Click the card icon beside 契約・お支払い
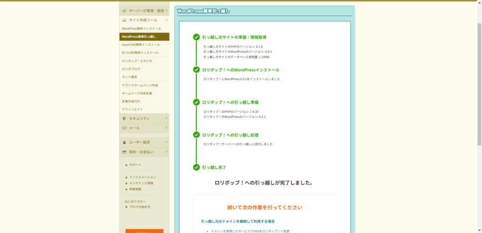 (x=124, y=152)
